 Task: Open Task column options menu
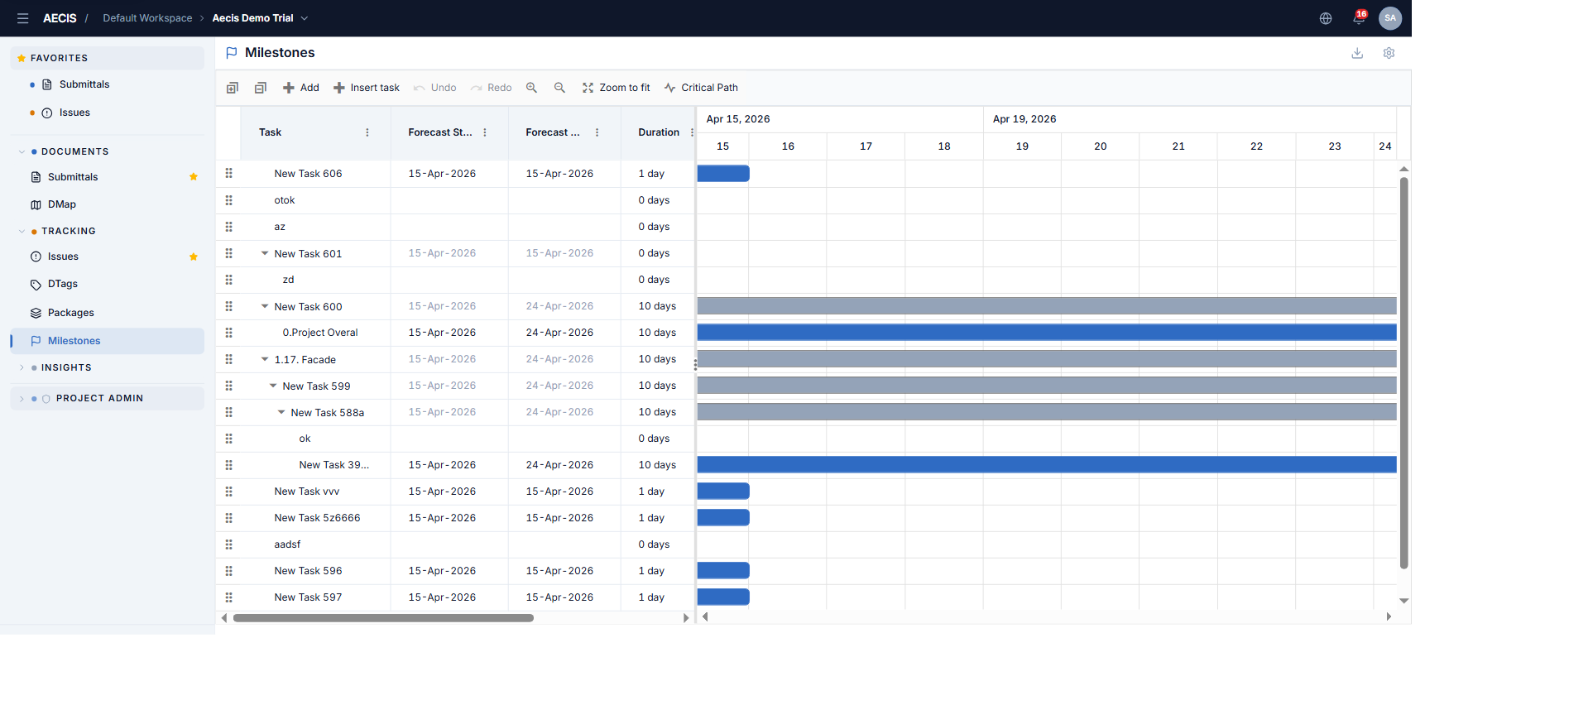367,132
